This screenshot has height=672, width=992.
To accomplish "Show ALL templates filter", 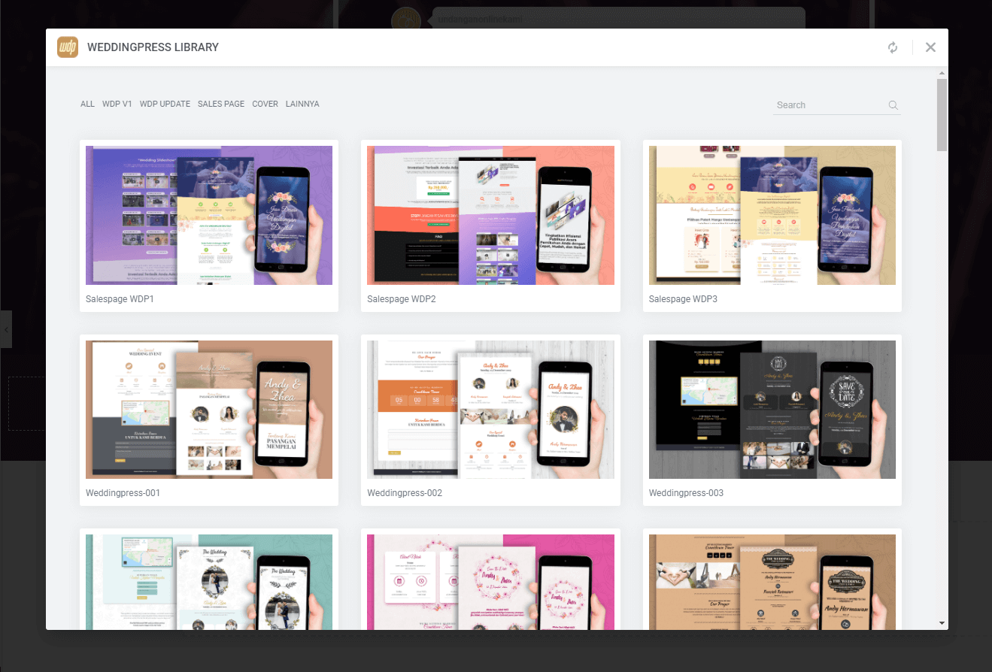I will pyautogui.click(x=87, y=104).
